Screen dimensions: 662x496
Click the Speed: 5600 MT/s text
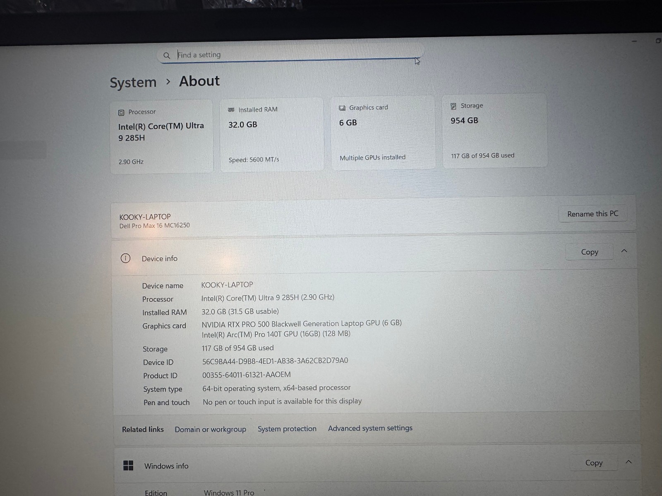(x=254, y=160)
